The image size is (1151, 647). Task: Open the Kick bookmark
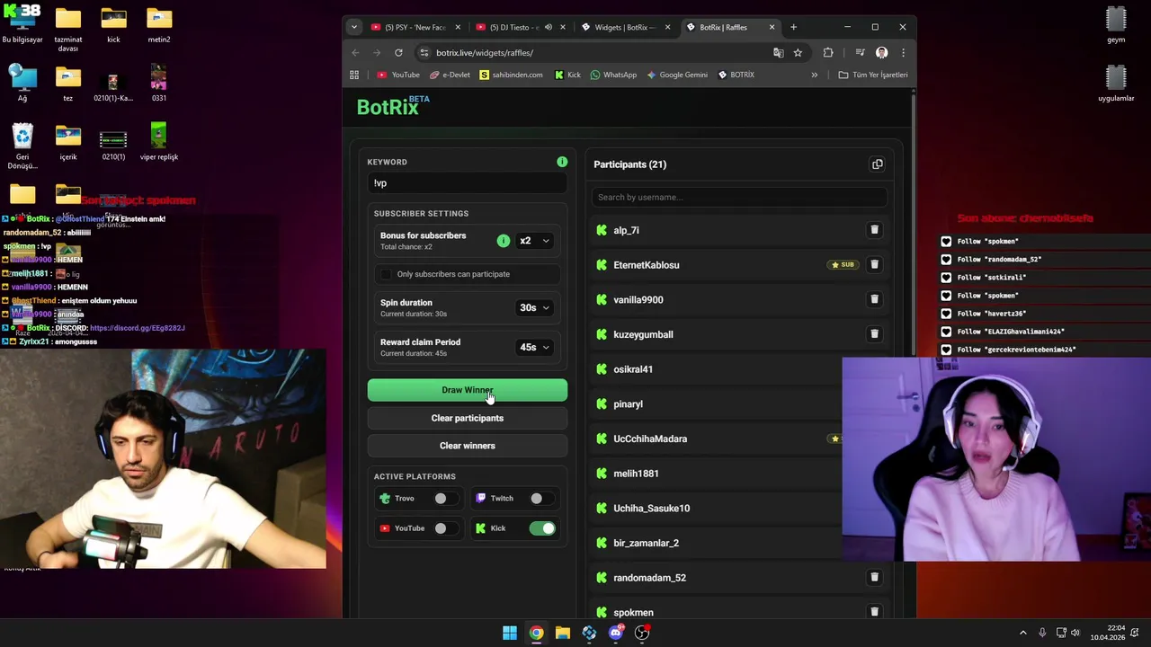[x=567, y=75]
